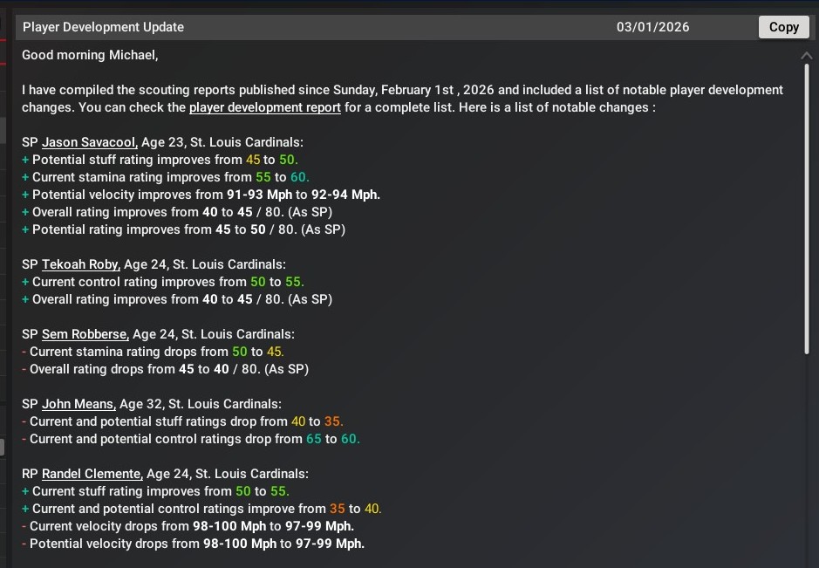Image resolution: width=819 pixels, height=568 pixels.
Task: Open Sem Robberse's player profile
Action: click(x=85, y=334)
